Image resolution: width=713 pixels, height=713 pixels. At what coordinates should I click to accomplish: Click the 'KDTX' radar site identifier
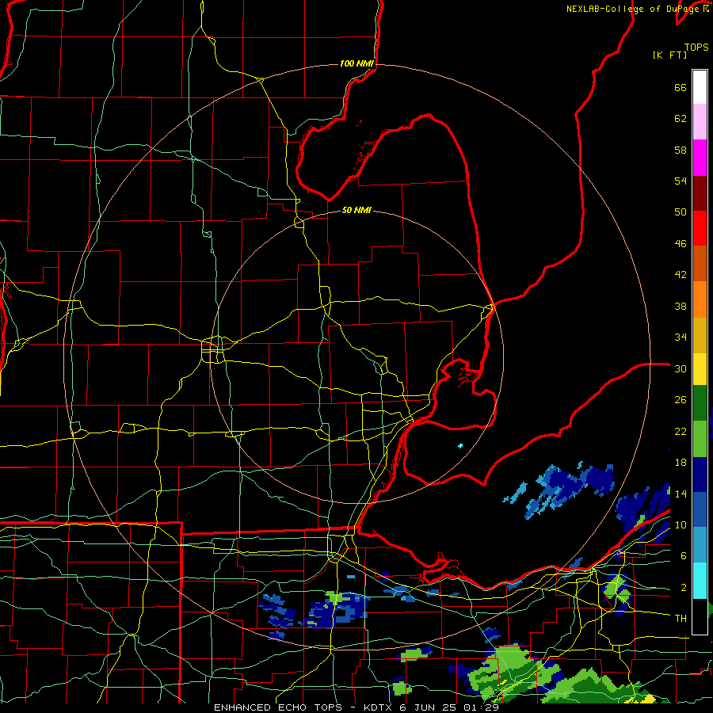(378, 707)
